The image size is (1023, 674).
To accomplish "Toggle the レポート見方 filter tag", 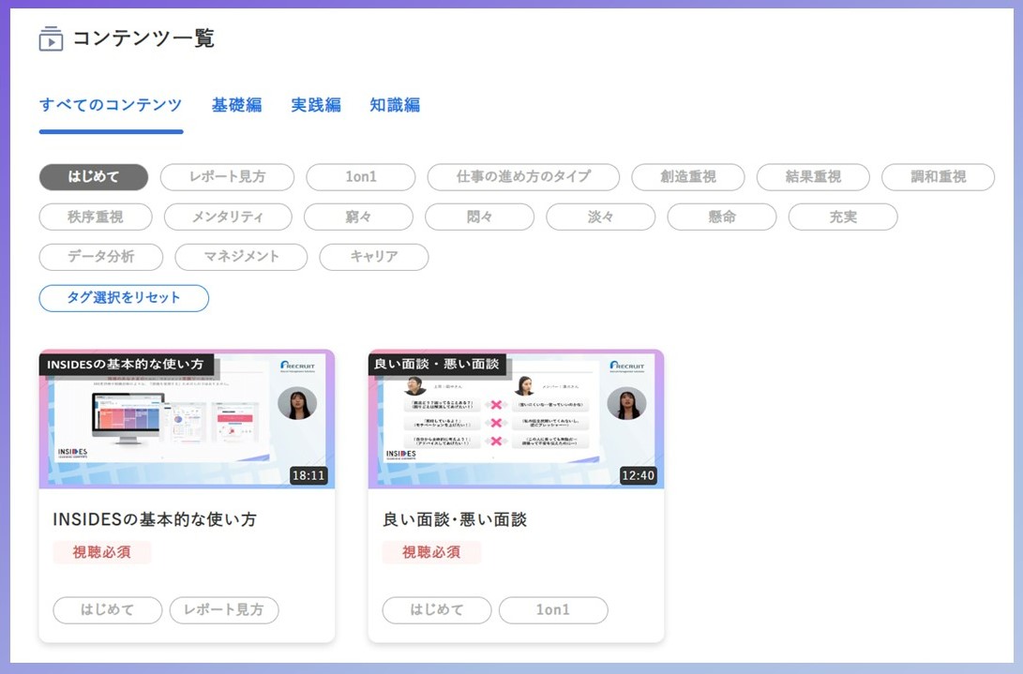I will (x=227, y=177).
